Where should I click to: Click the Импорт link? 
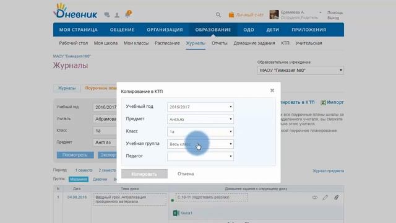point(335,102)
